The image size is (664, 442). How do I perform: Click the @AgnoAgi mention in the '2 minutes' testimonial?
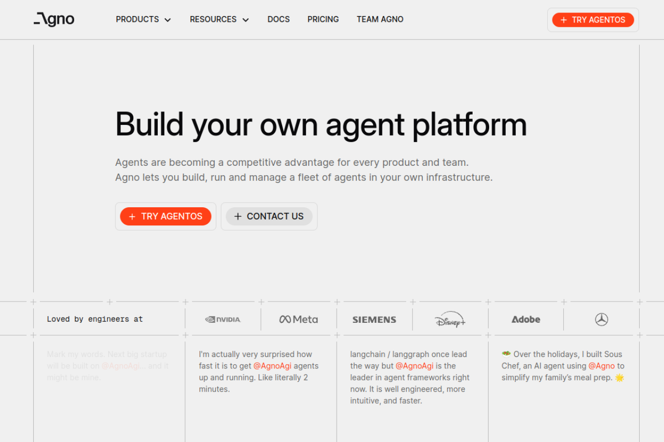click(x=272, y=366)
